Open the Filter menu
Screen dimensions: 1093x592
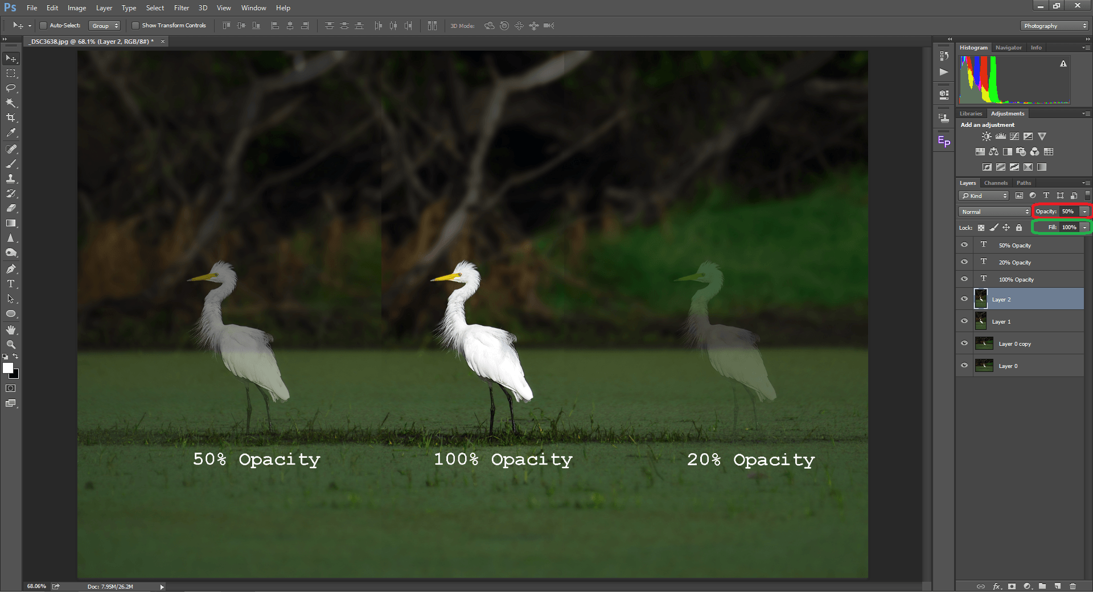pyautogui.click(x=181, y=8)
